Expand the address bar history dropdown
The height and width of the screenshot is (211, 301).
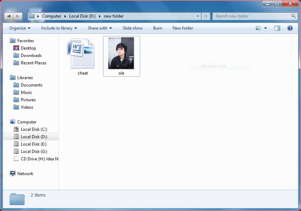coord(198,16)
